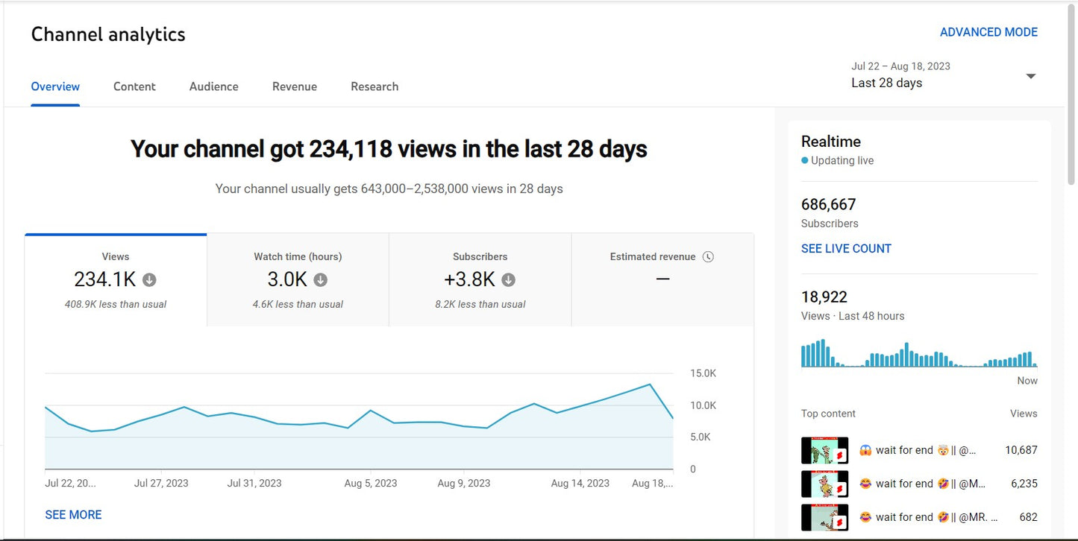Go to the Revenue tab

click(294, 86)
